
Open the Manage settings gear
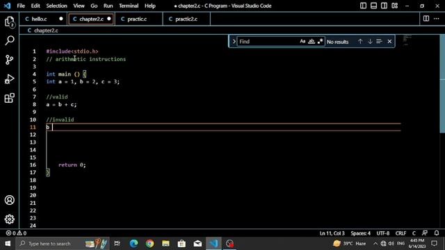tap(9, 219)
